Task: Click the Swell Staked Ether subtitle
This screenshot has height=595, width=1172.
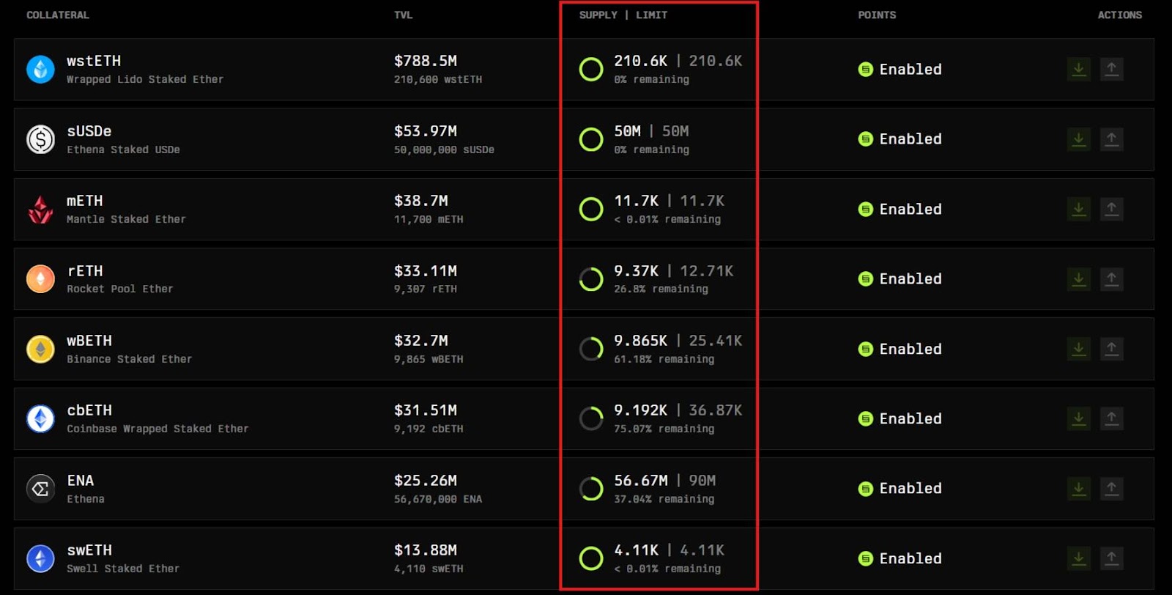Action: click(x=123, y=569)
